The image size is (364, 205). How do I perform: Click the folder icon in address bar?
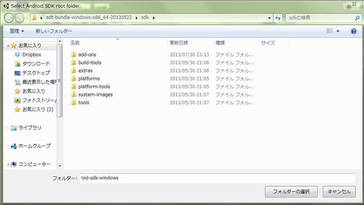[x=34, y=17]
